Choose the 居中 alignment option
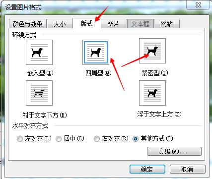 tap(59, 139)
